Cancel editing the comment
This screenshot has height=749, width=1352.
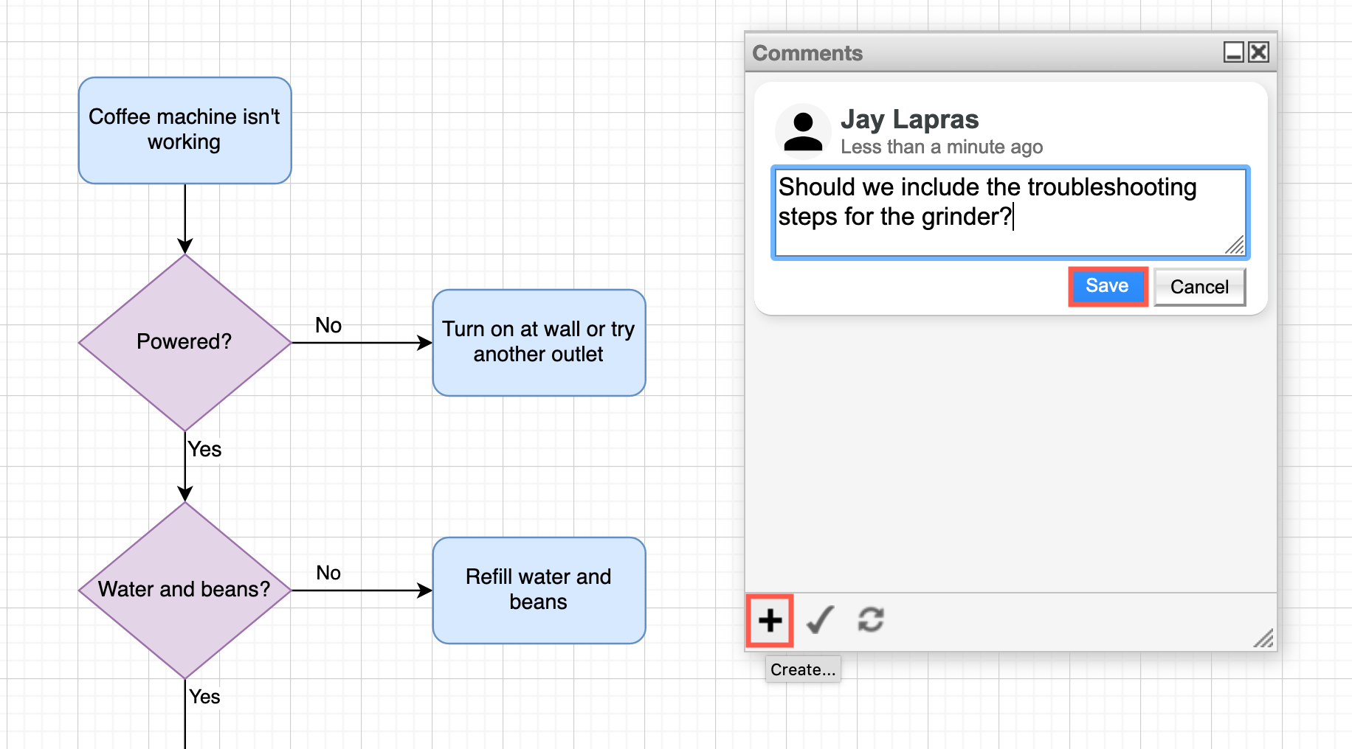coord(1198,286)
